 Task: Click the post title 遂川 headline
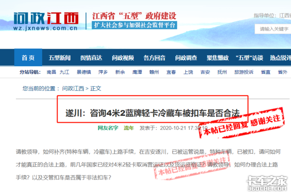[x=153, y=113]
